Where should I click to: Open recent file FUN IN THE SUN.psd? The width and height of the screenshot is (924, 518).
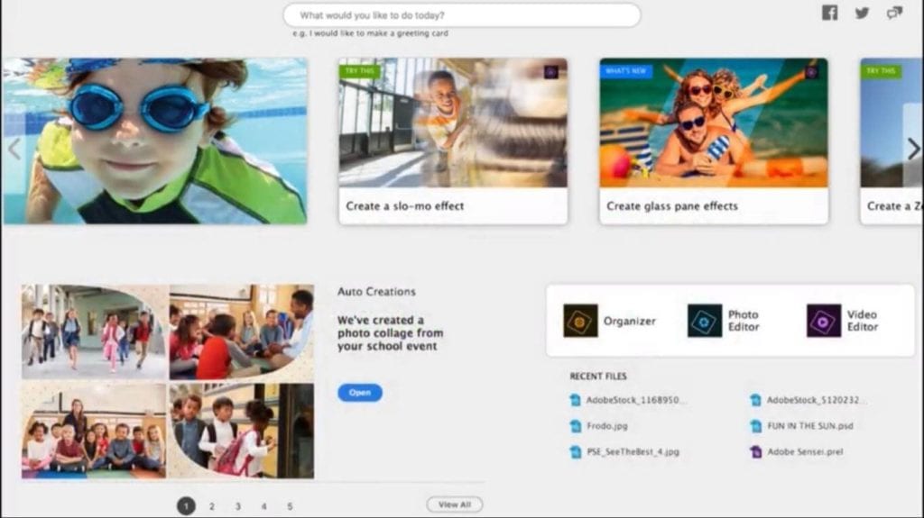[x=808, y=426]
